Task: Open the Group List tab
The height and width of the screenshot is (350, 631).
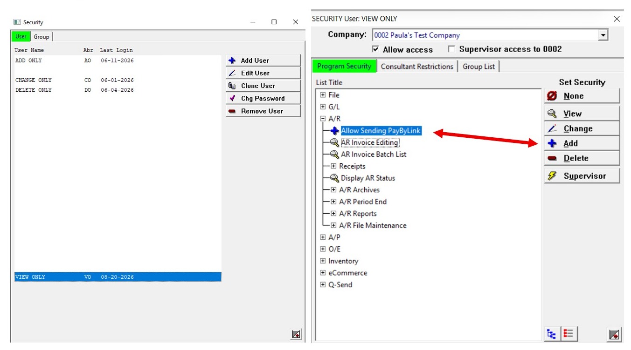Action: 479,67
